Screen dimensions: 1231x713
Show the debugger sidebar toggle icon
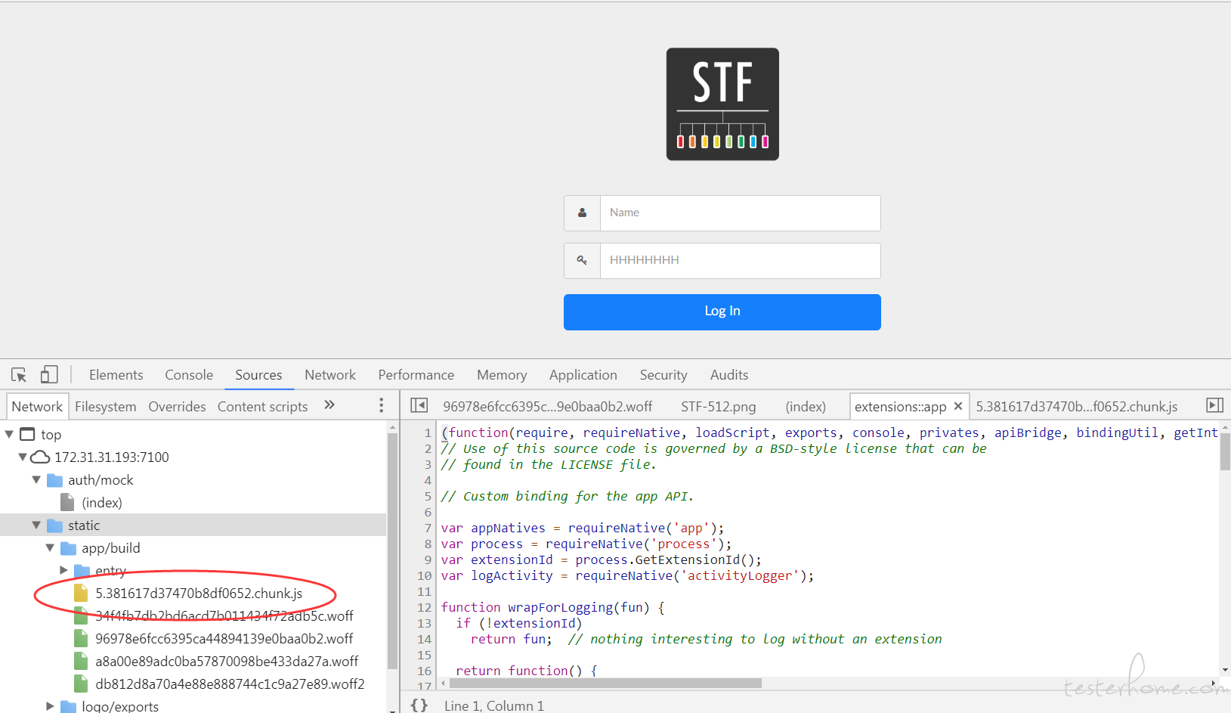[1214, 405]
